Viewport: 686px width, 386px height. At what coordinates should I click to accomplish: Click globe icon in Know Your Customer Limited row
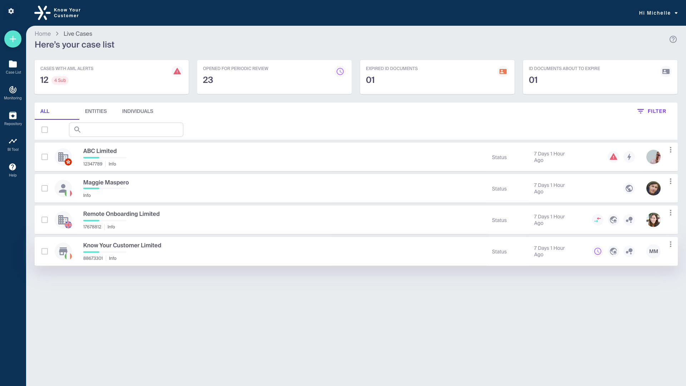613,251
